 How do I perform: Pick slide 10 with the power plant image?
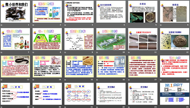(x=111, y=39)
